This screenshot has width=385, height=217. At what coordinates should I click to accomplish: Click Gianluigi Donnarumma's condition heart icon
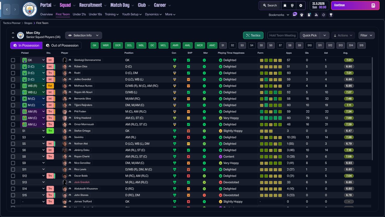pos(174,60)
